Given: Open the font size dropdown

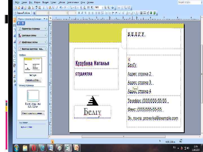Looking at the screenshot, I should pos(76,13).
